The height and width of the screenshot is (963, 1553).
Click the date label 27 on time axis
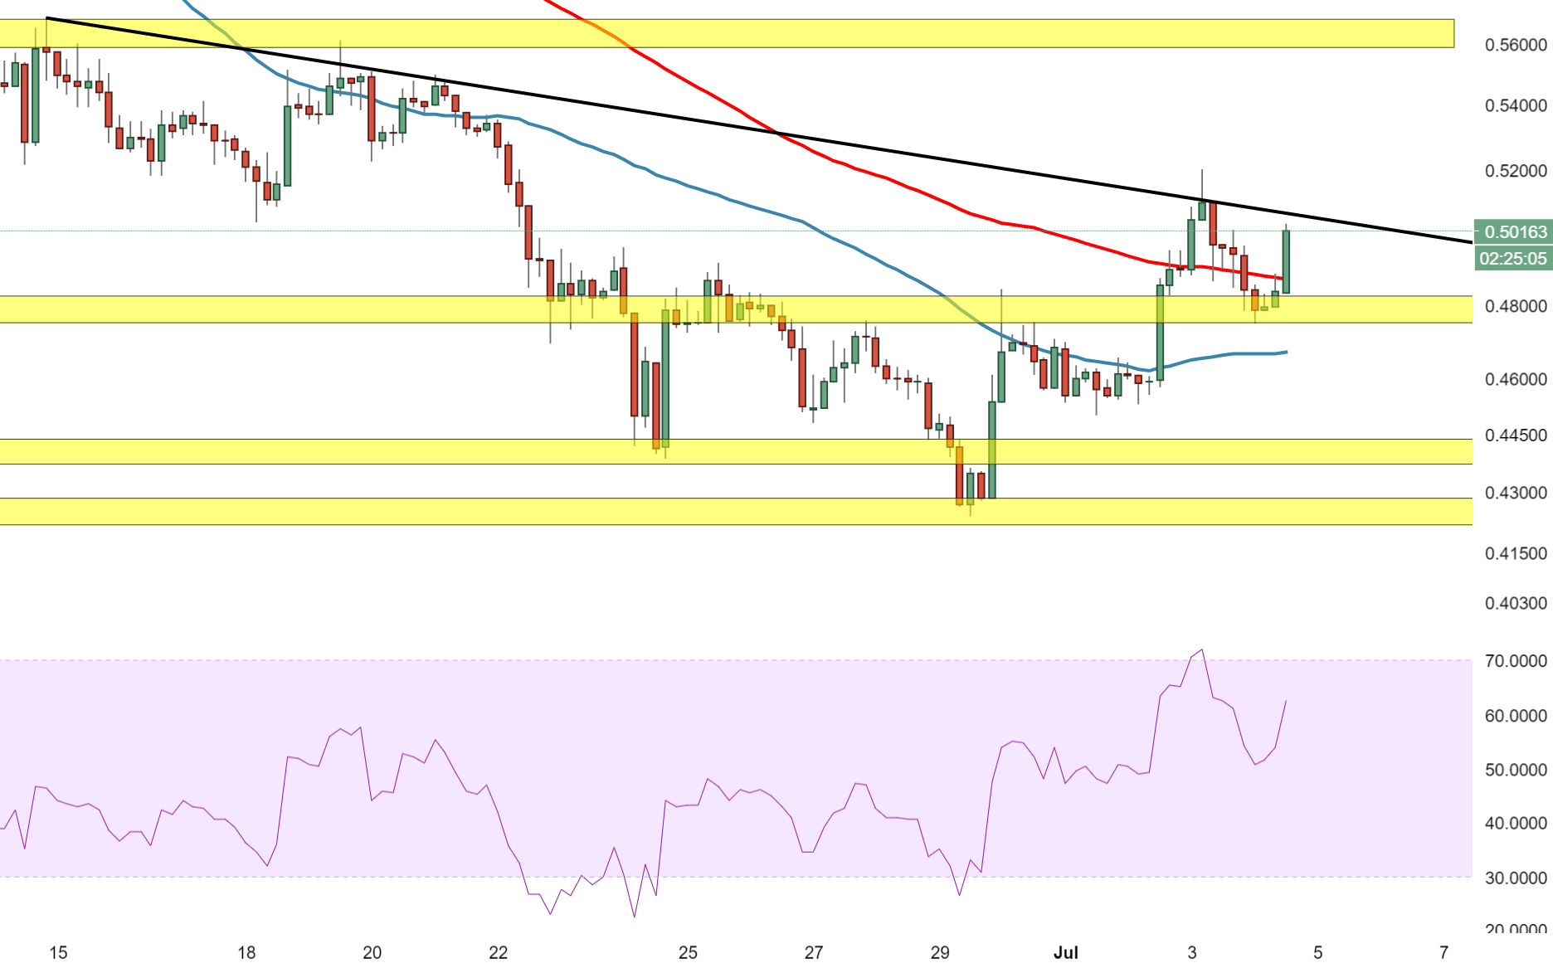click(814, 952)
